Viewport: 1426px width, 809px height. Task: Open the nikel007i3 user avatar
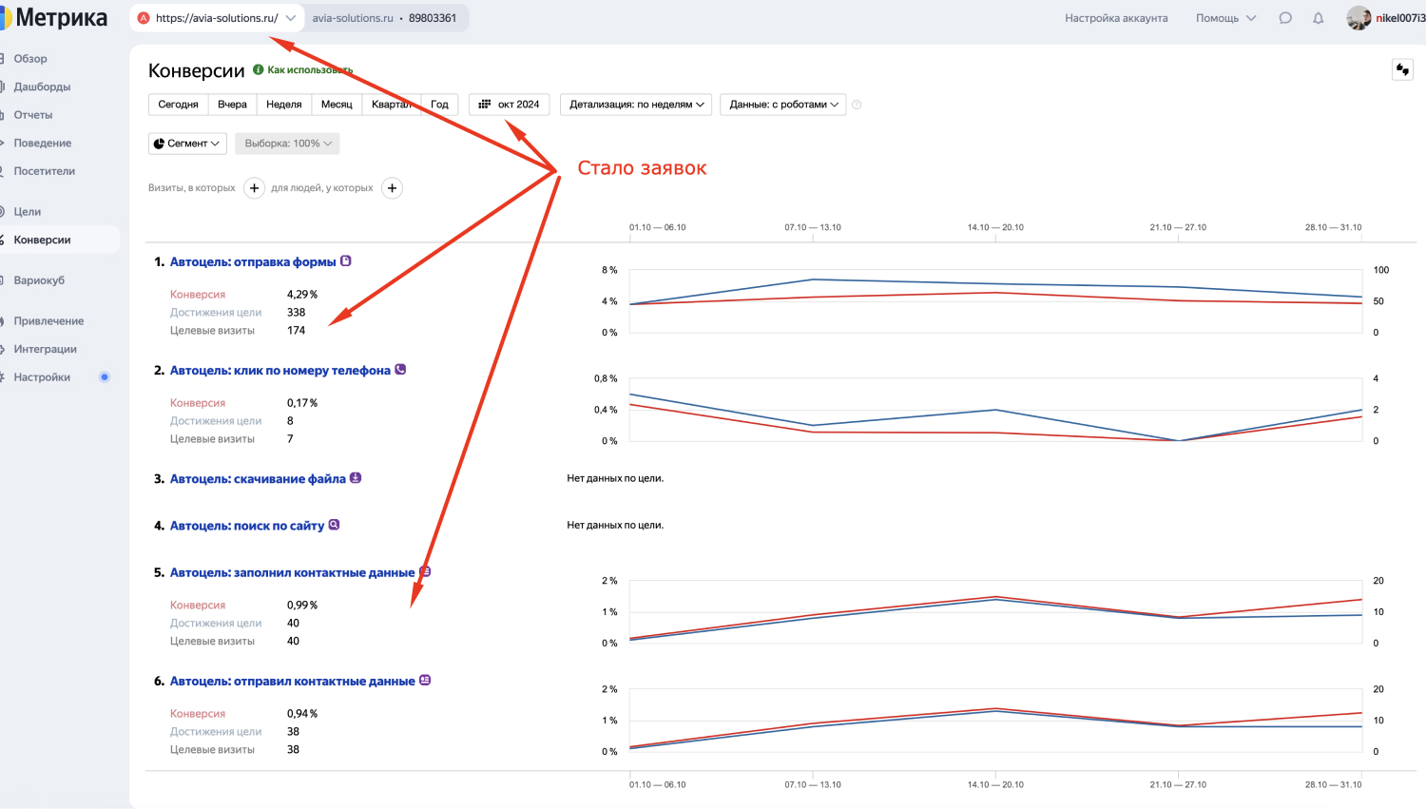coord(1359,18)
